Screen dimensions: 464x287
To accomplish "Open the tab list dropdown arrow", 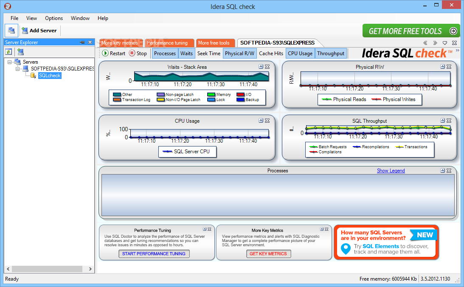I will (444, 43).
